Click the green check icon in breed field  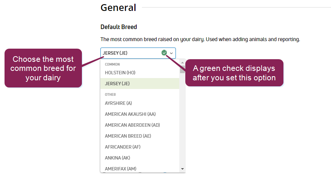[x=164, y=53]
